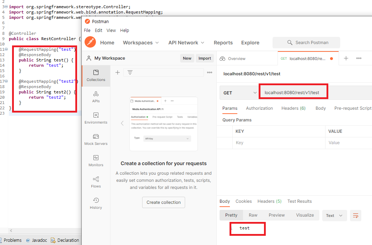The image size is (372, 245).
Task: Click the Search Postman field
Action: coord(306,43)
